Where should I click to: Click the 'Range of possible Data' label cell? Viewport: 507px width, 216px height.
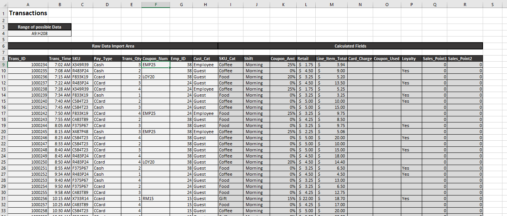40,27
